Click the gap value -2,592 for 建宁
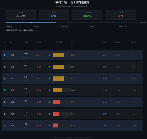This screenshot has width=147, height=139. (39, 79)
